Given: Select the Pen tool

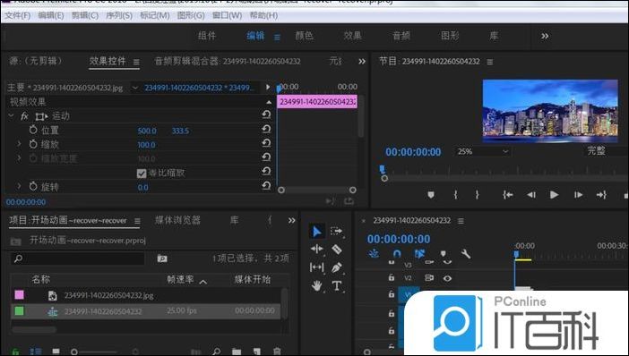Looking at the screenshot, I should click(337, 267).
